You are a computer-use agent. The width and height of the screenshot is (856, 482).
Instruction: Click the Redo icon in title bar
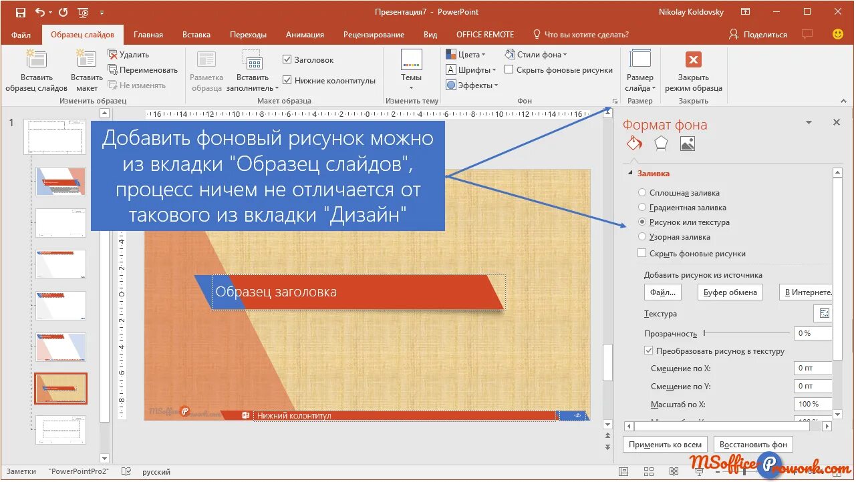[63, 12]
